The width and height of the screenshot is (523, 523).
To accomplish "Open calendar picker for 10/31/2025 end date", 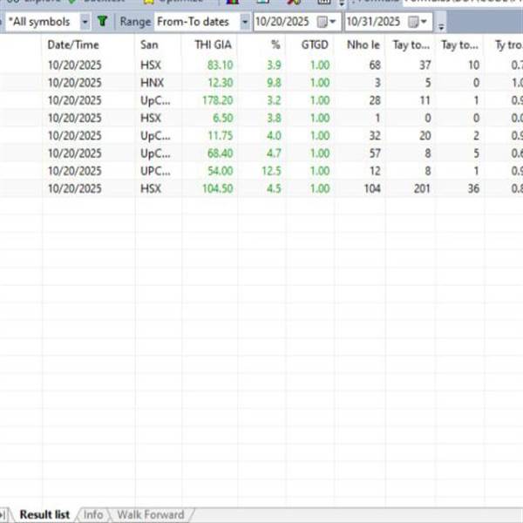I will (418, 22).
